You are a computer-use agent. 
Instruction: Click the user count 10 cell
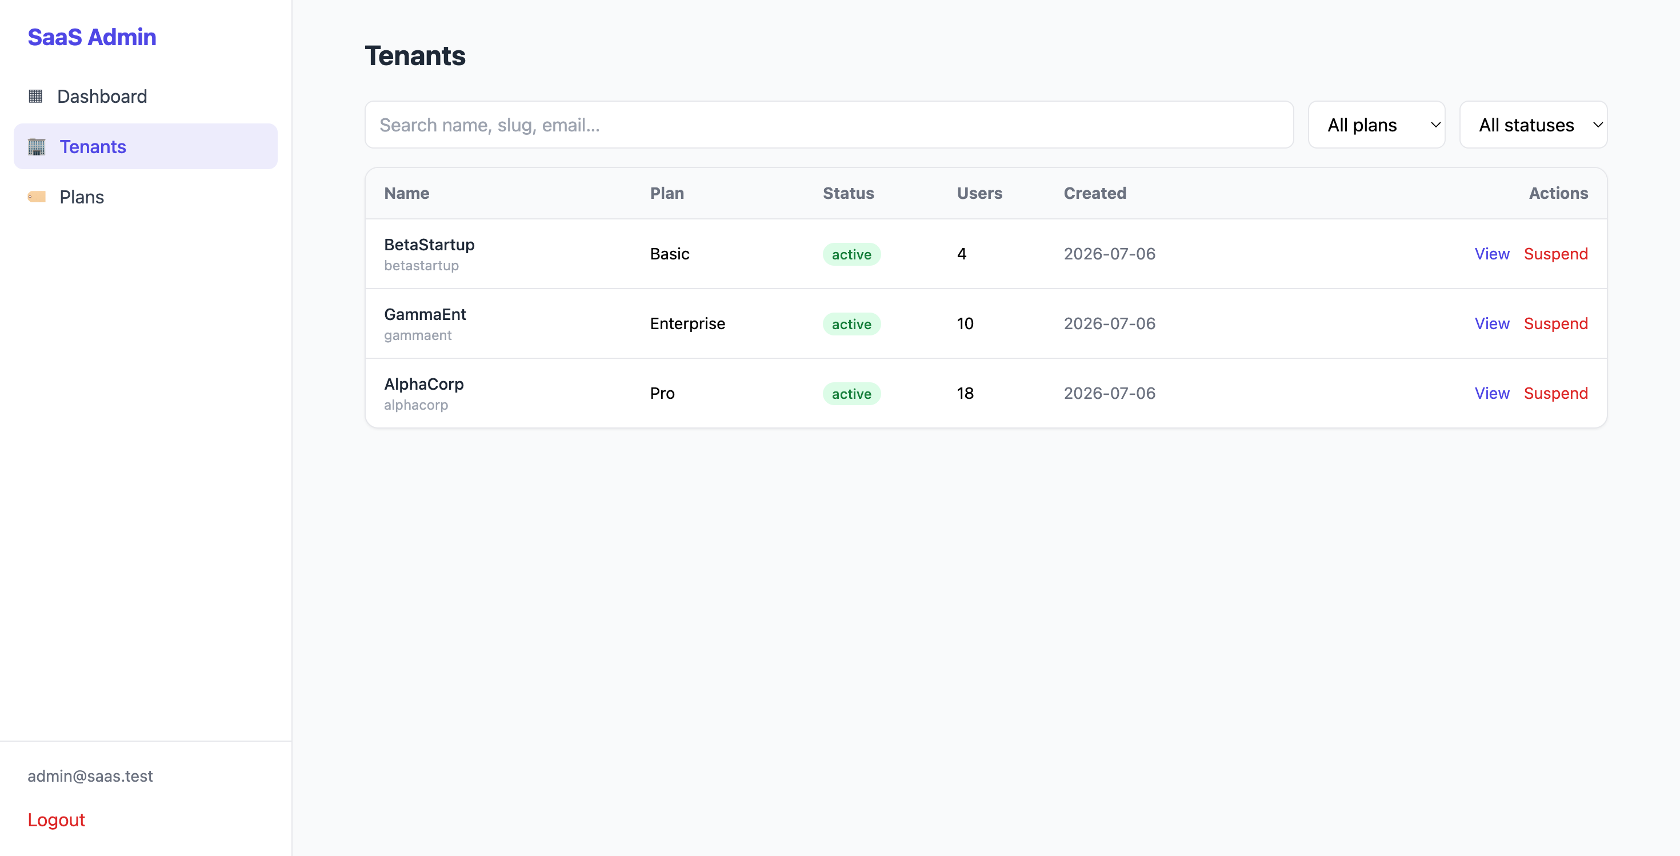tap(965, 323)
